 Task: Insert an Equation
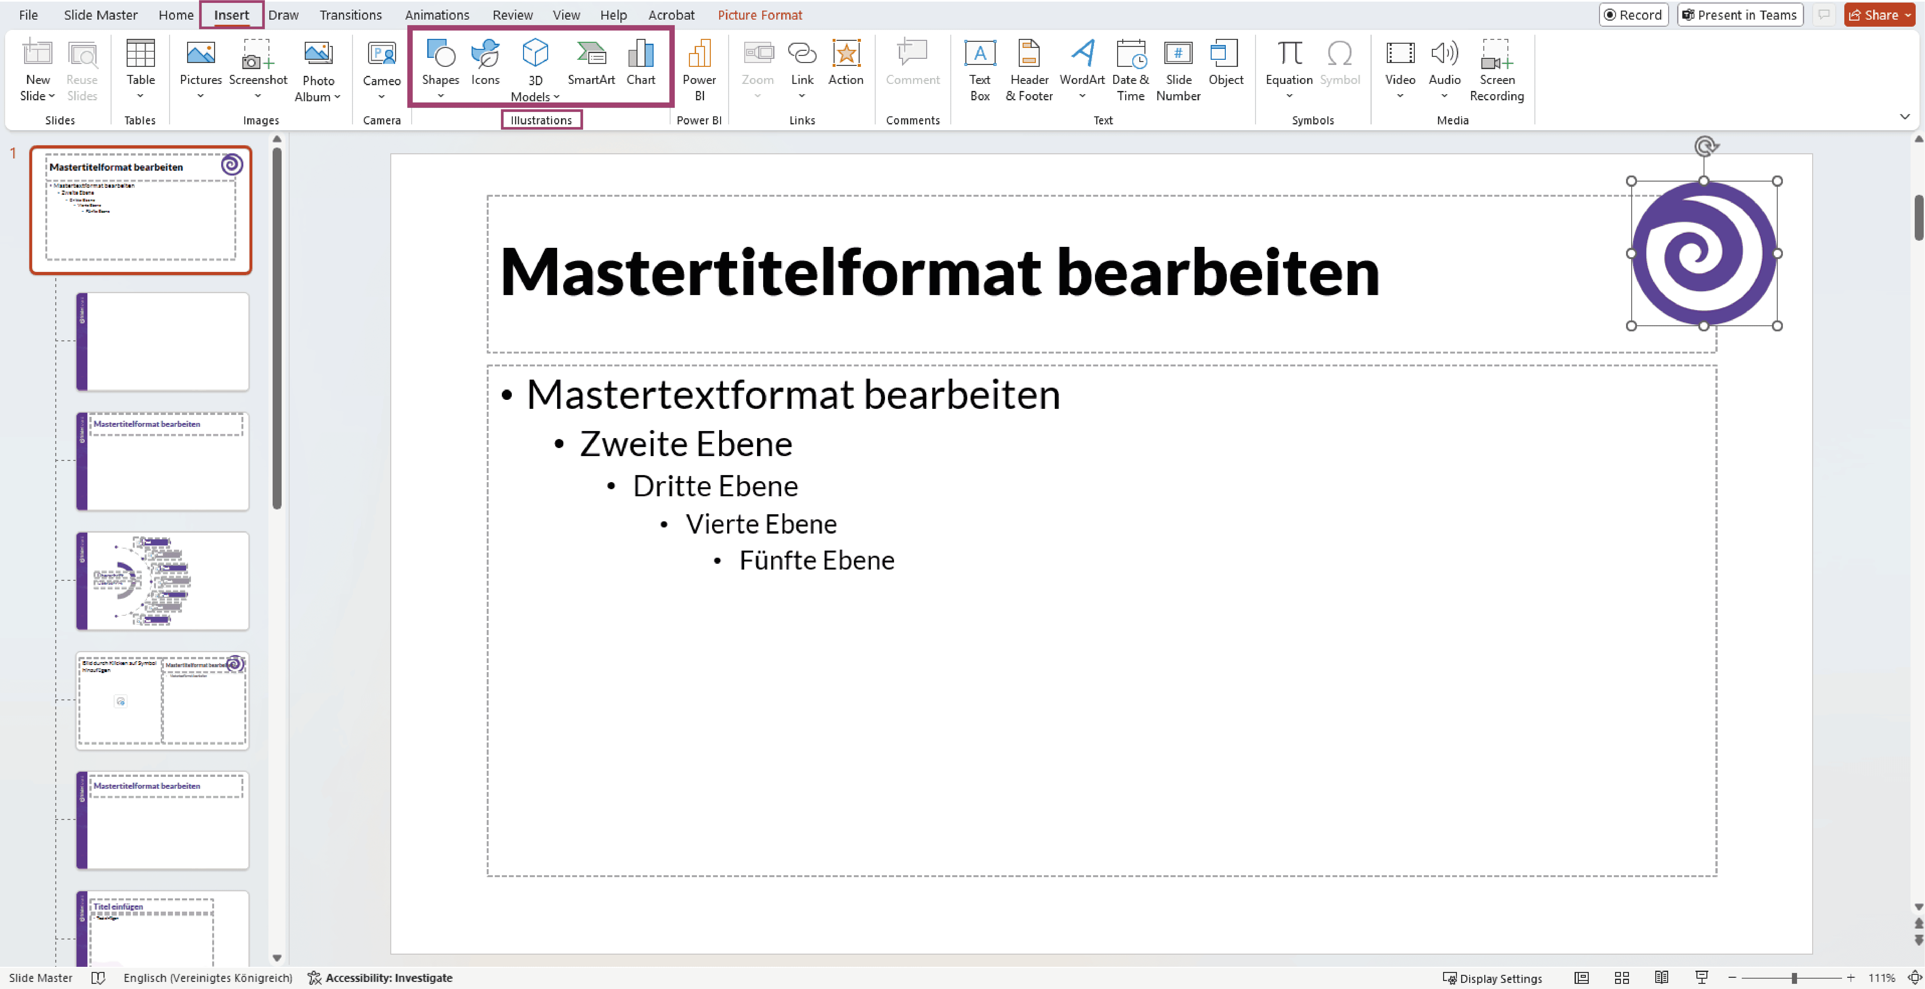click(x=1289, y=69)
